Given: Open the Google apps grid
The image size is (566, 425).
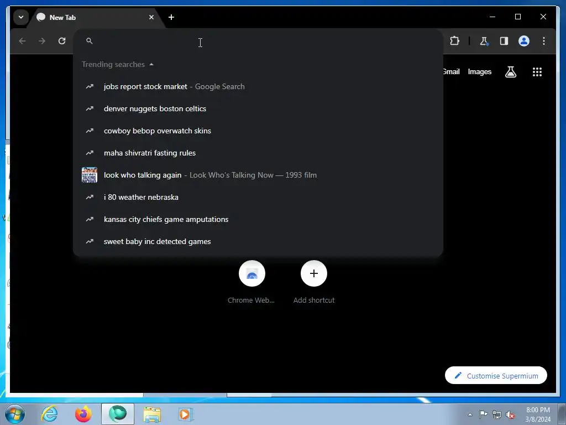Looking at the screenshot, I should 537,72.
